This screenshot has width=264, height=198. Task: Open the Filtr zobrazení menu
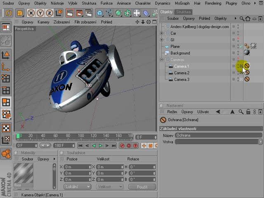[x=85, y=22]
